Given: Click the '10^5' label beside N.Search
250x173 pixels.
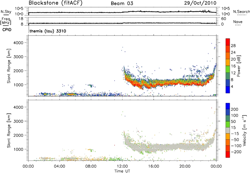Looking at the screenshot, I should 226,8.
